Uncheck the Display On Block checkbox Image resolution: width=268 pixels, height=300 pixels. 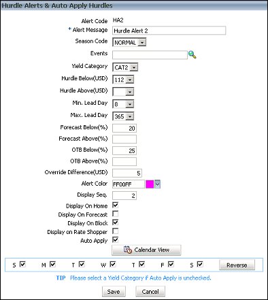pyautogui.click(x=116, y=222)
